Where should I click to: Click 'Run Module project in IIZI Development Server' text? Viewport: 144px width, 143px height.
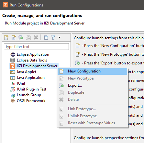(45, 23)
